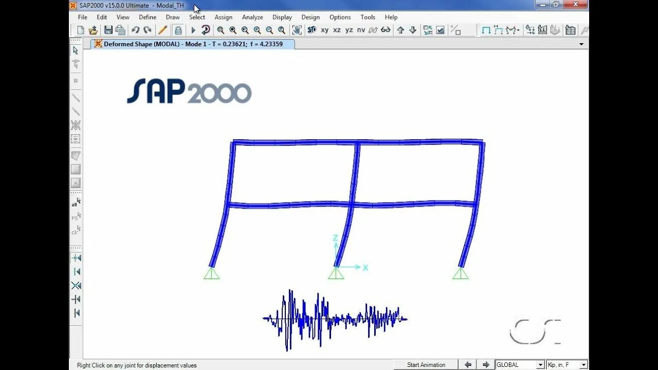This screenshot has height=370, width=658.
Task: Run analysis with the play arrow icon
Action: (193, 30)
